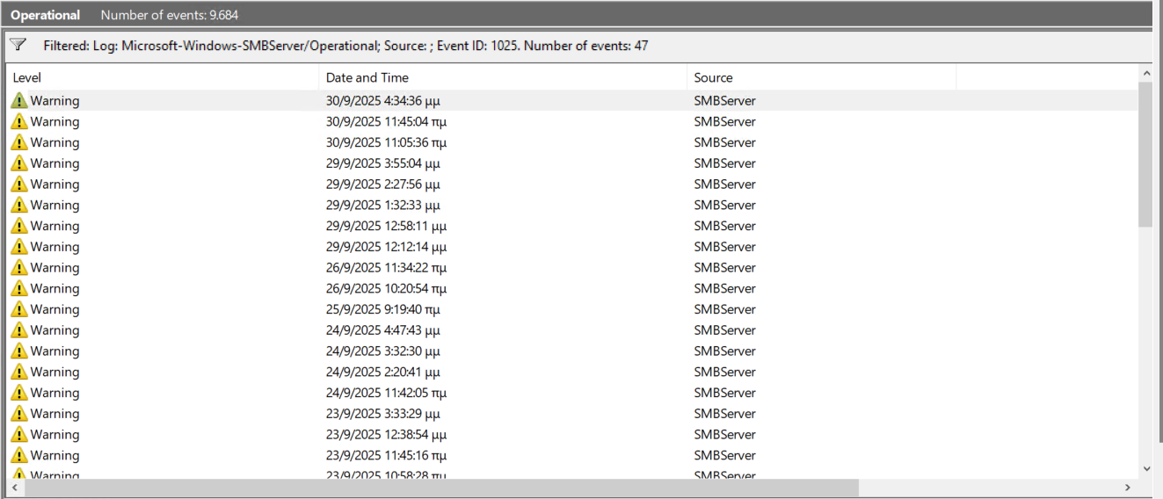Click warning icon for 29/9/2025 2:27:56 event
Viewport: 1163px width, 499px height.
pyautogui.click(x=19, y=184)
